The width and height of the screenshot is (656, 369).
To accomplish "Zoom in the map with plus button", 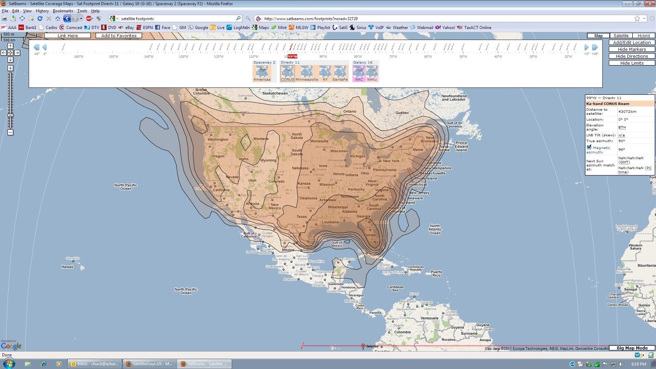I will point(10,68).
